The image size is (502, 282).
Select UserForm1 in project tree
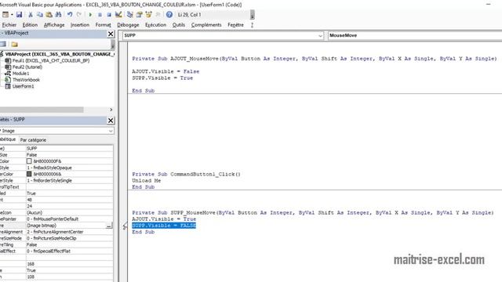coord(23,86)
